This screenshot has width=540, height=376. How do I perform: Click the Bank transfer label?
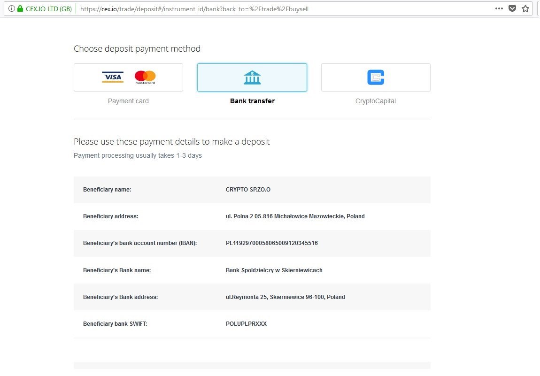tap(253, 101)
